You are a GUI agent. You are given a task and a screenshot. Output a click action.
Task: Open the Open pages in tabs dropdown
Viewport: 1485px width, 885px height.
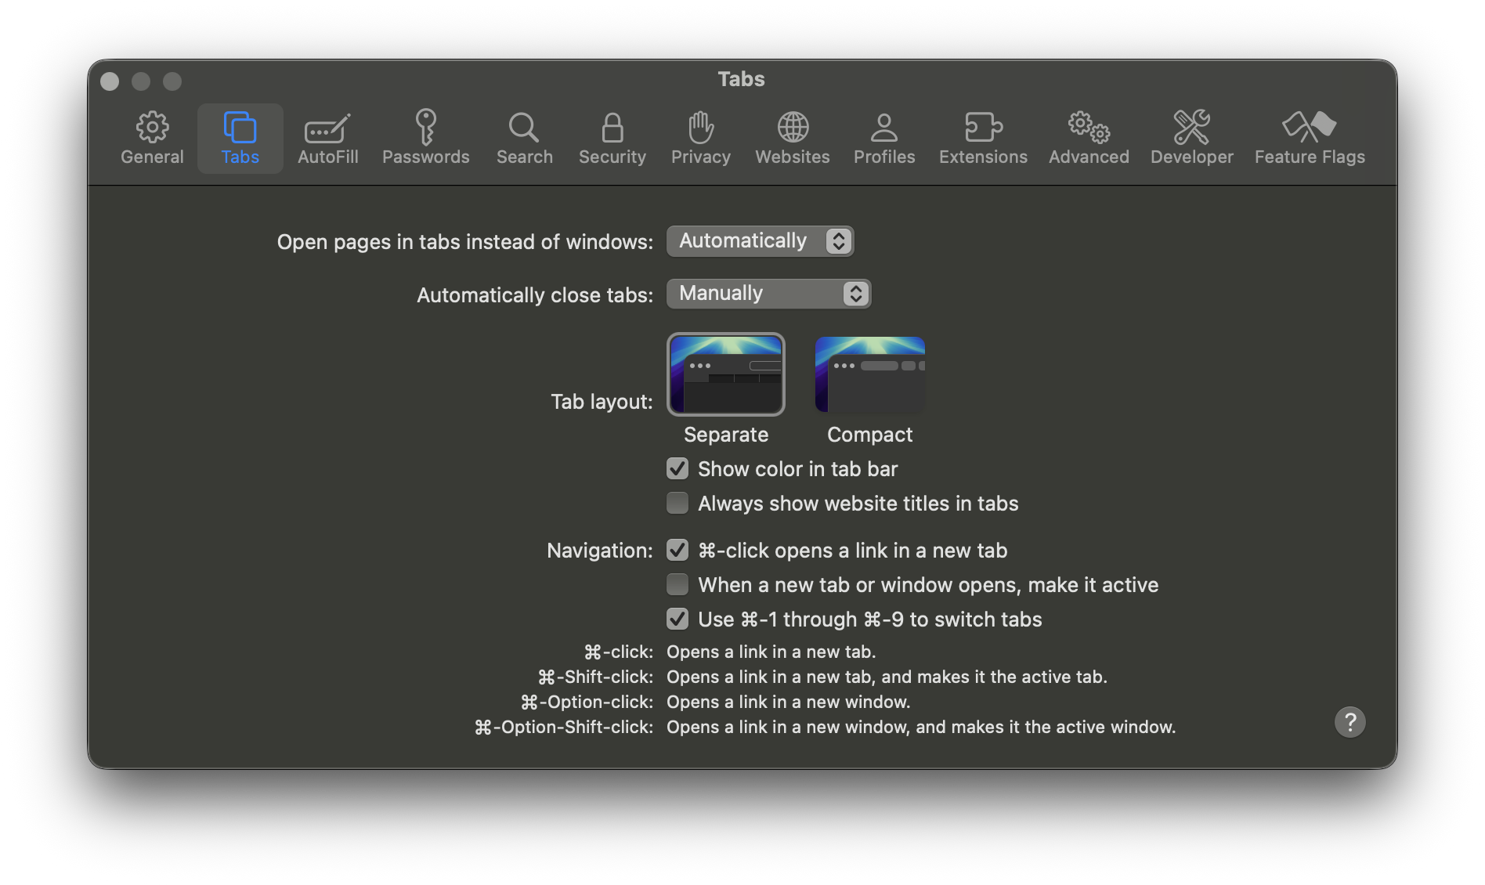click(x=760, y=240)
